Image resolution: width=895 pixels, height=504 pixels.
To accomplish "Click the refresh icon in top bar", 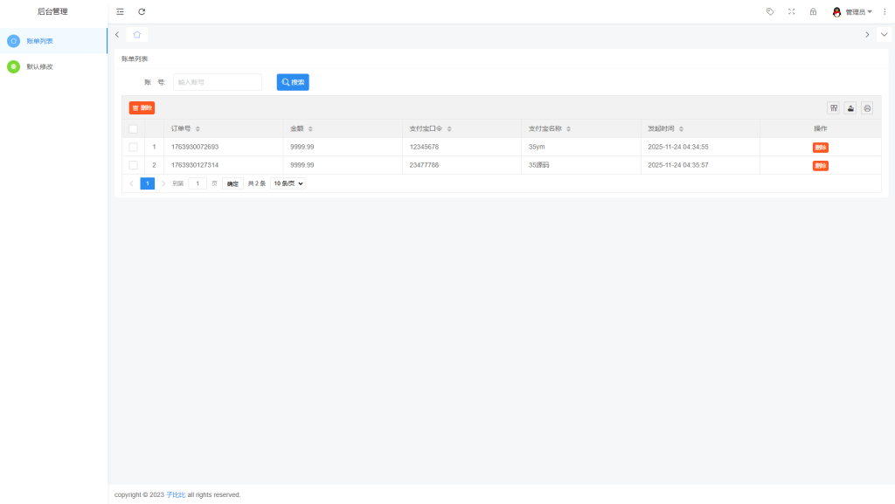I will (142, 11).
